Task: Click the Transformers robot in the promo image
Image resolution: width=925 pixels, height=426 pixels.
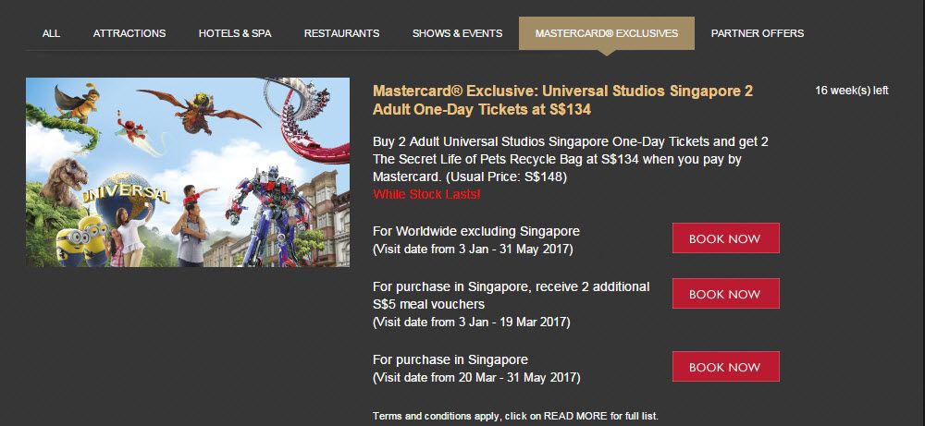Action: point(271,215)
